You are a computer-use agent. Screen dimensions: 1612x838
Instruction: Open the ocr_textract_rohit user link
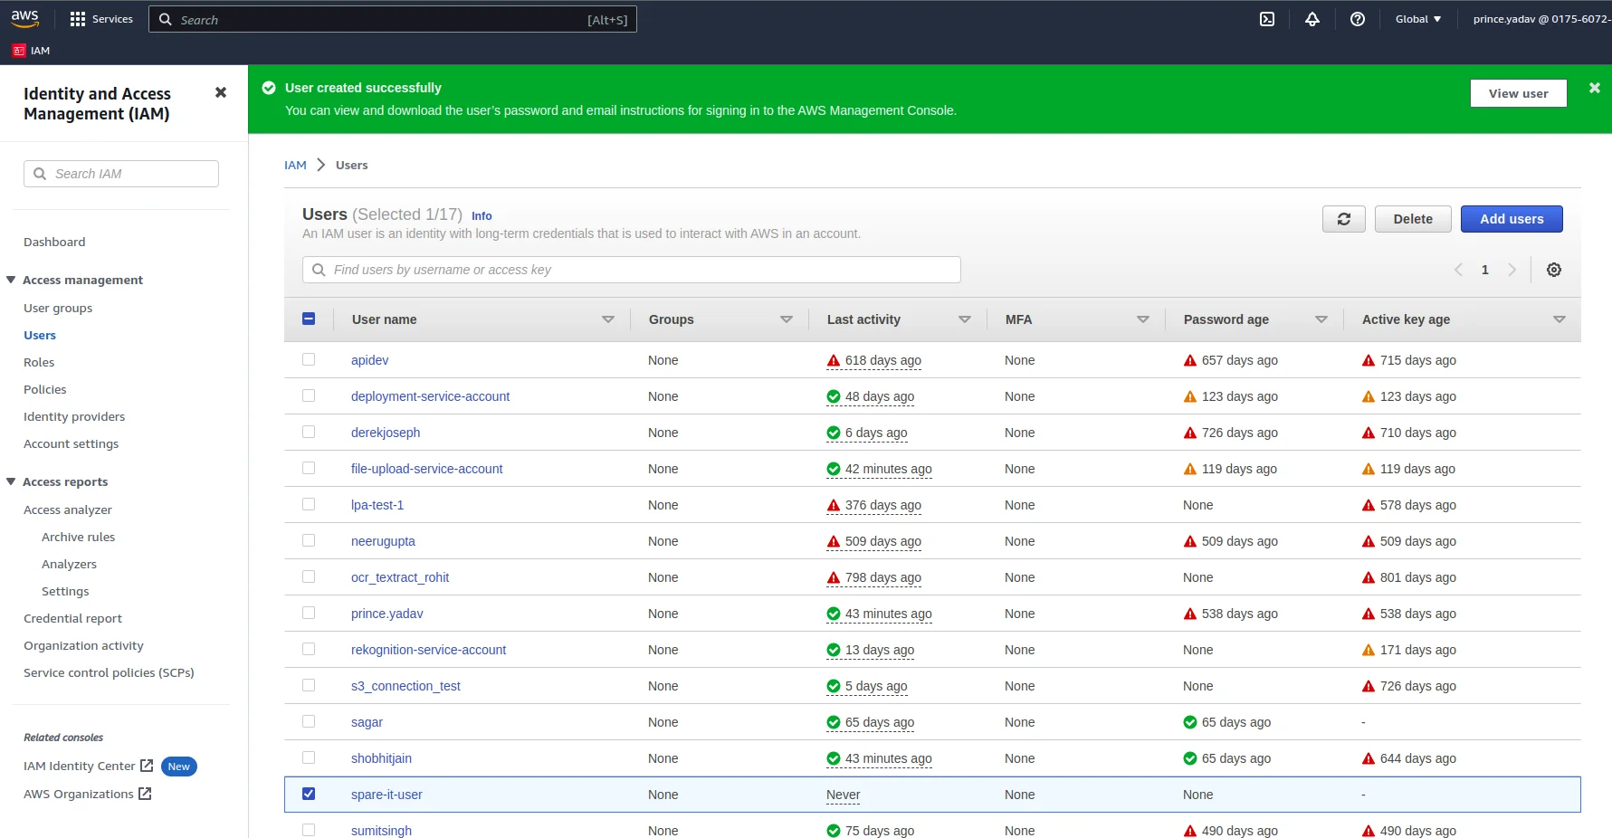400,577
